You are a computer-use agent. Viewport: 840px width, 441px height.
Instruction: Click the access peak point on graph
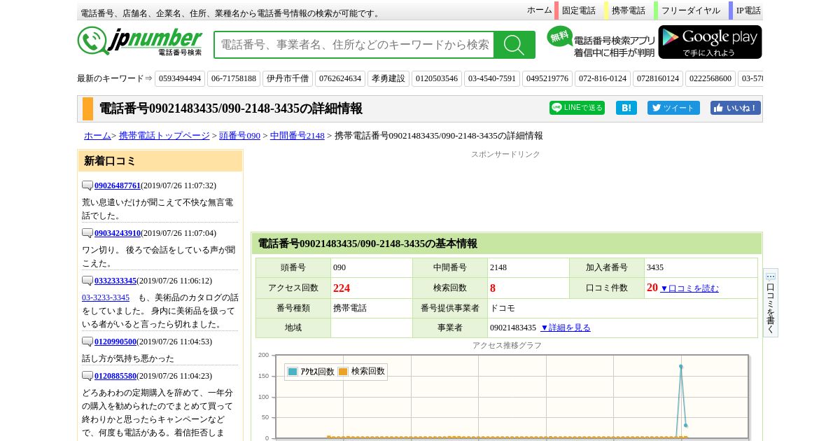(x=680, y=366)
